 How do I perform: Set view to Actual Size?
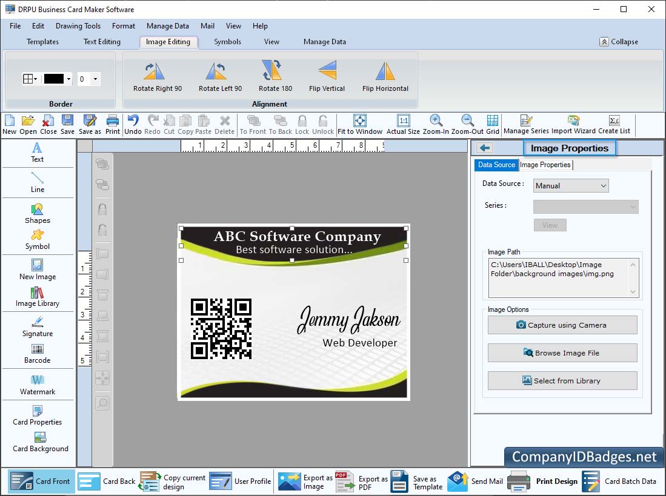[403, 125]
